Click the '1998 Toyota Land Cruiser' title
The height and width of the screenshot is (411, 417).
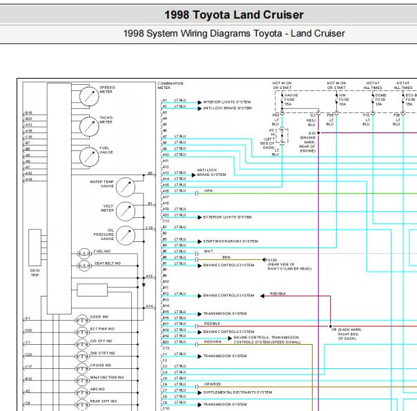coord(234,15)
